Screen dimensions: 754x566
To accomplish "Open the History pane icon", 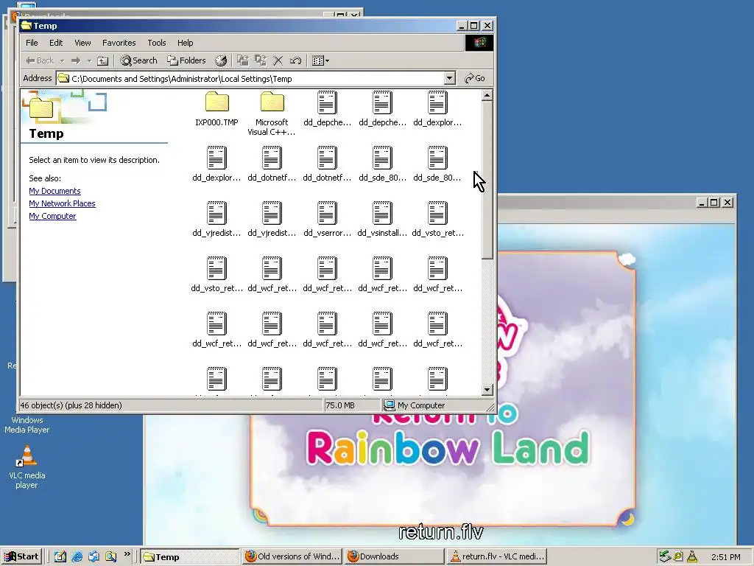I will pyautogui.click(x=221, y=60).
